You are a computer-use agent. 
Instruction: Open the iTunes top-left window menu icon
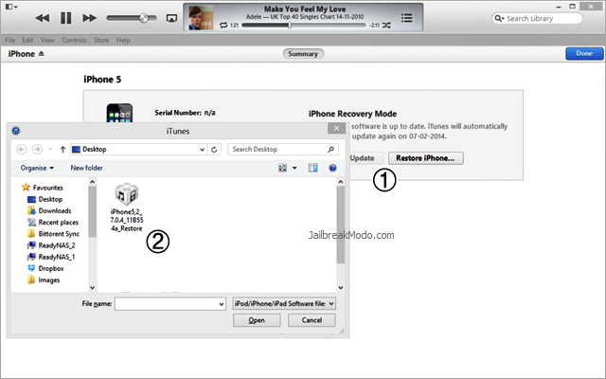click(11, 7)
